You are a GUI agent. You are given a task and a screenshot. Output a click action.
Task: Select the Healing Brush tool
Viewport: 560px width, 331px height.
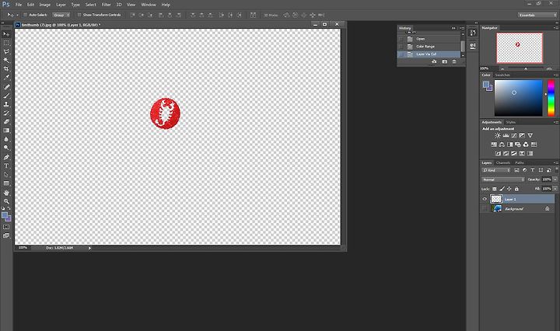pos(6,87)
